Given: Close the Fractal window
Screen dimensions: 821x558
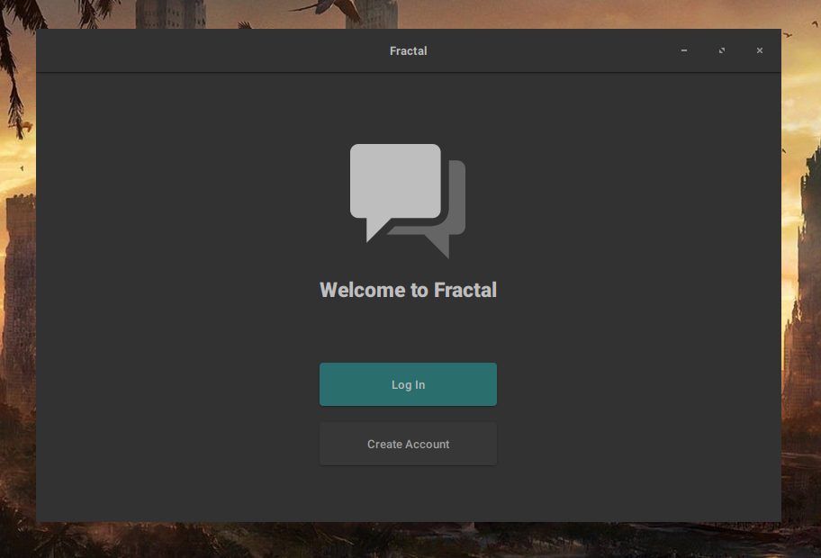Looking at the screenshot, I should (x=759, y=50).
